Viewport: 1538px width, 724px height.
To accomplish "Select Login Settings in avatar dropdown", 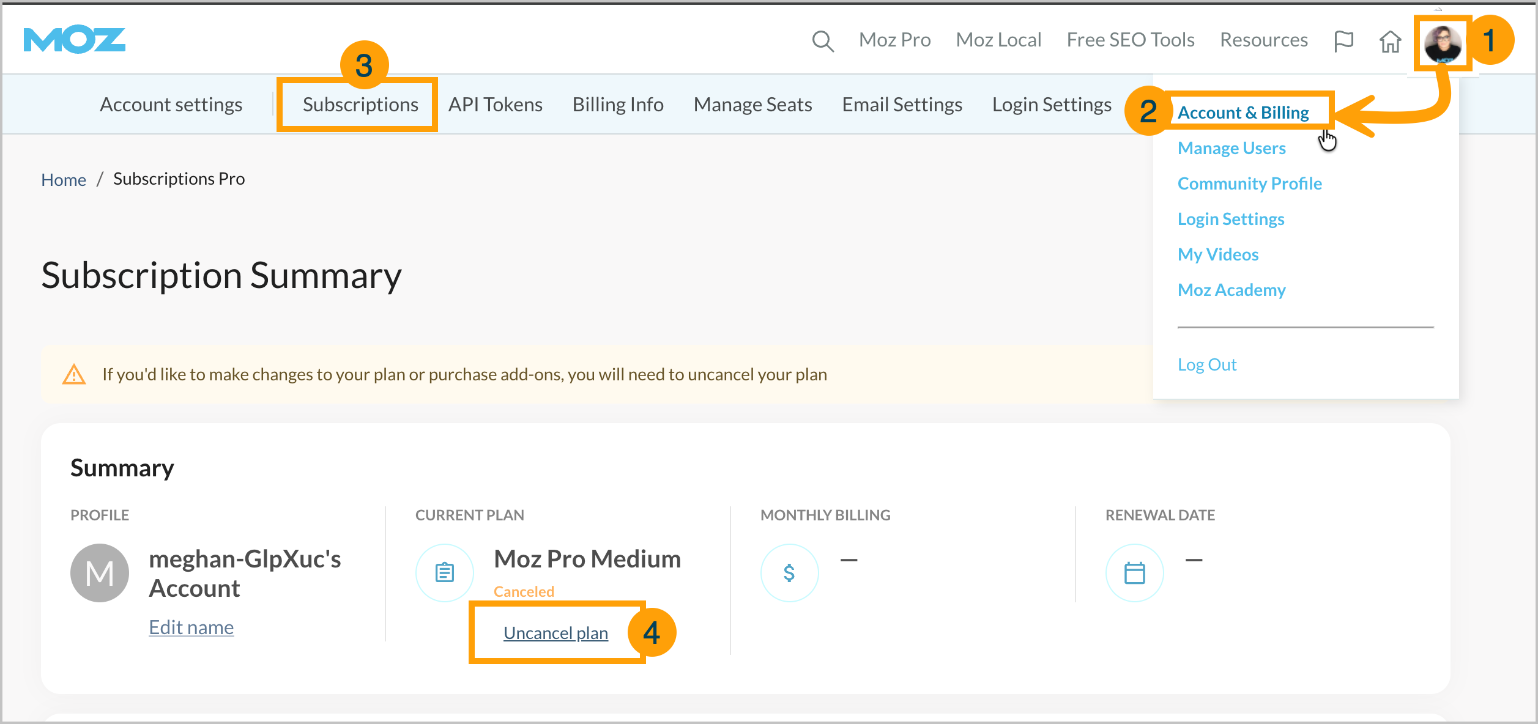I will [x=1231, y=219].
